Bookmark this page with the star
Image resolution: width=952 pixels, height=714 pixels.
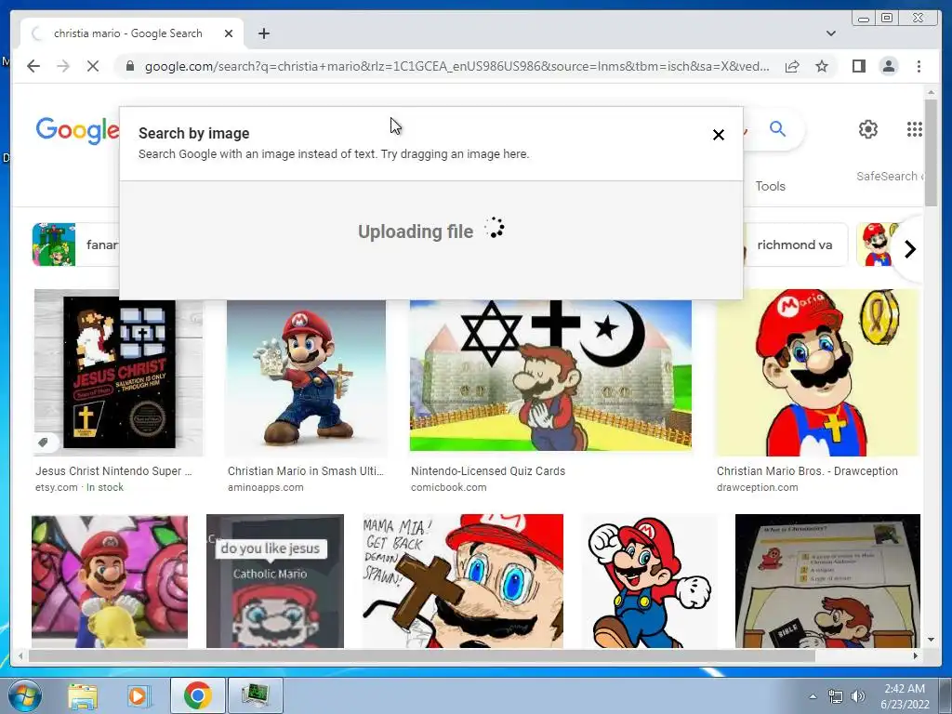point(822,66)
